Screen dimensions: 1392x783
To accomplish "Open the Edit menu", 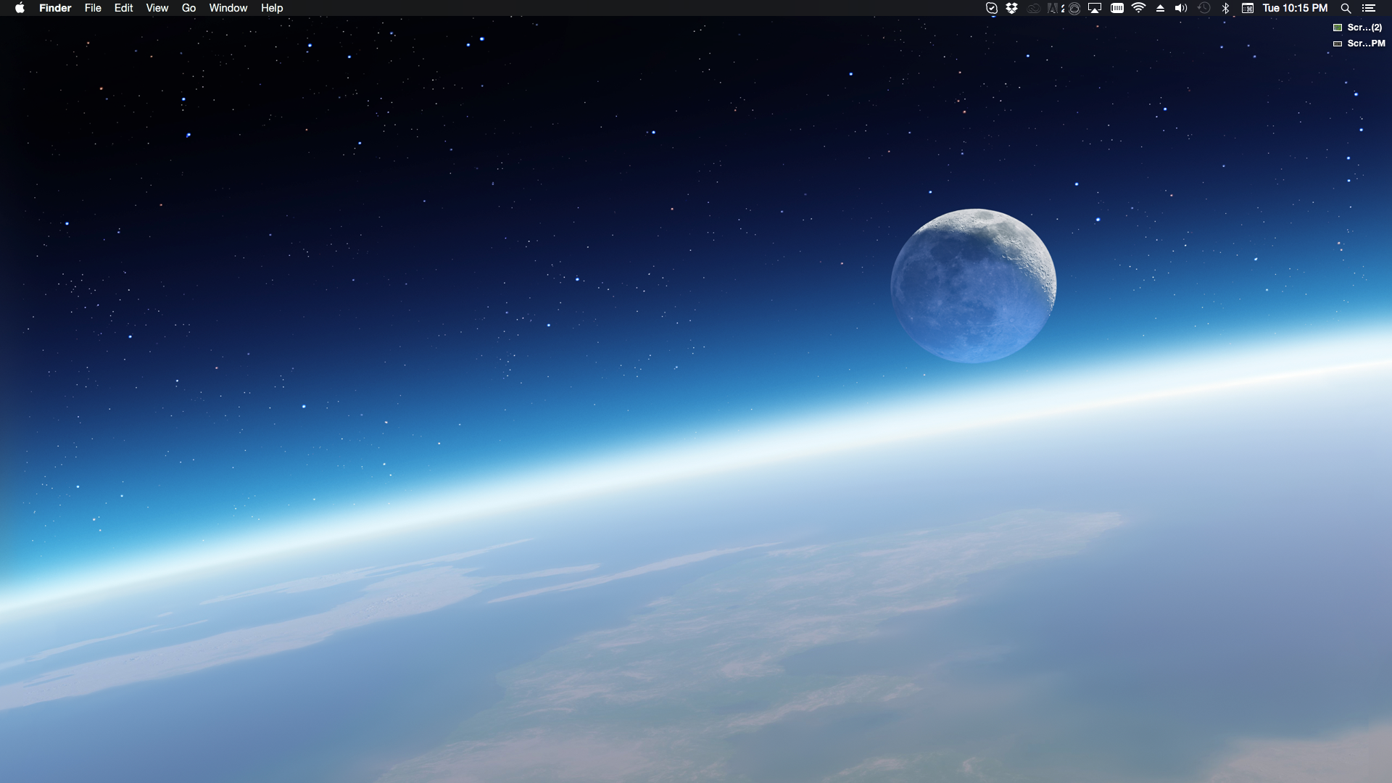I will pos(124,8).
